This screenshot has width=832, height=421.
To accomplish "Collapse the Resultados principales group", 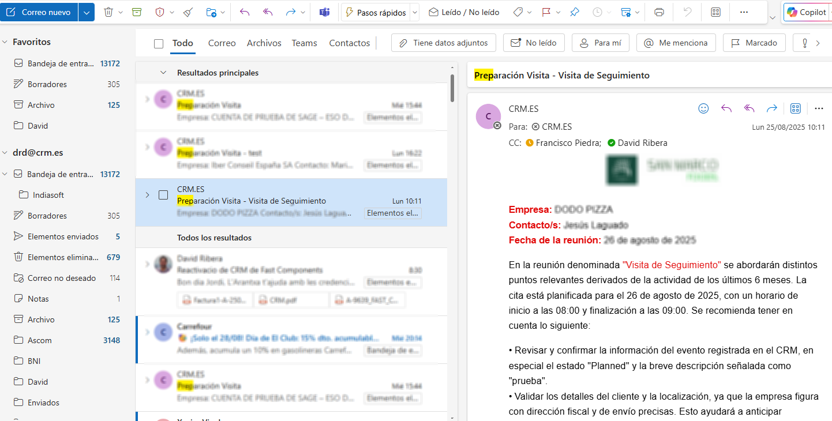I will click(x=163, y=73).
